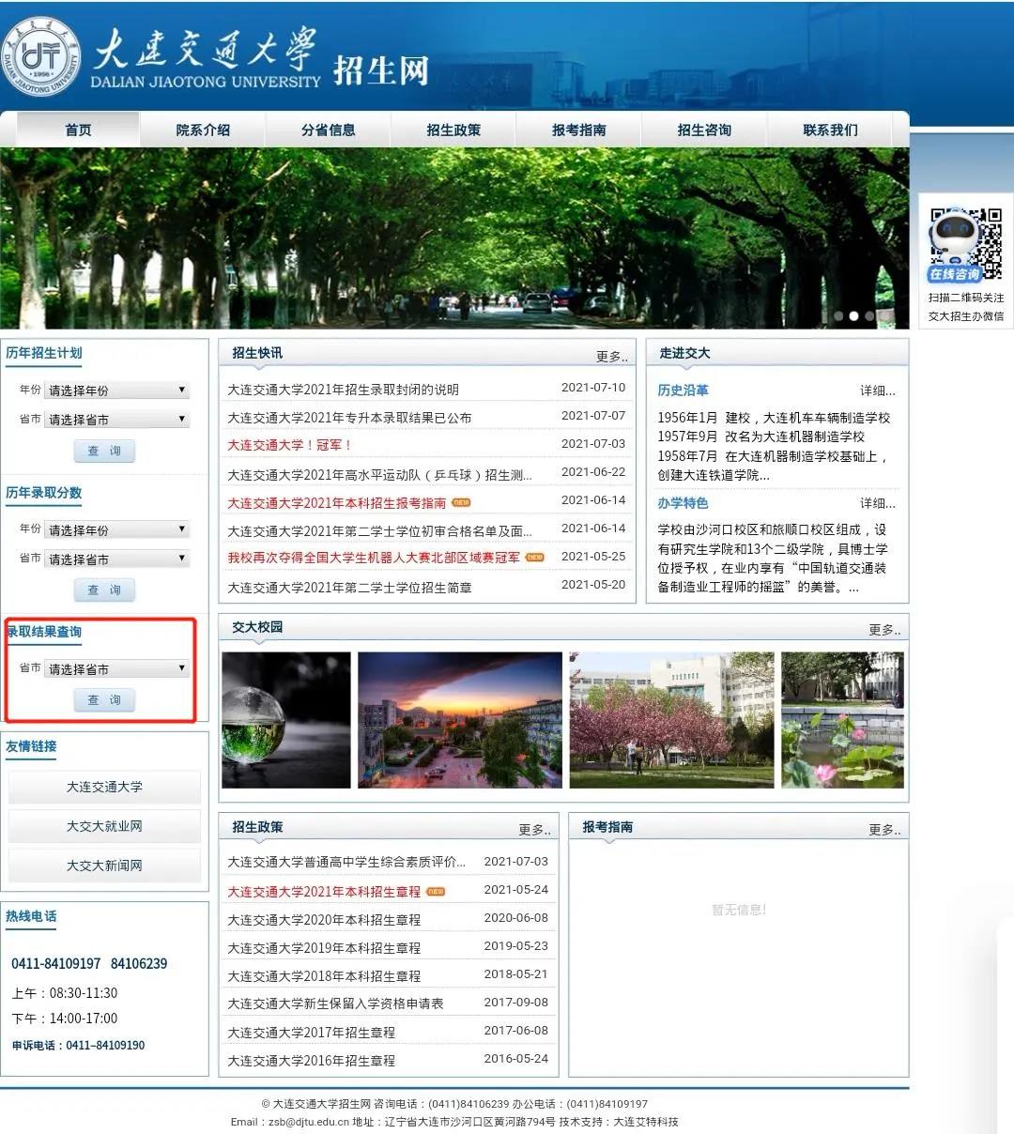Open 2021年本科招生章程 policy
1014x1134 pixels.
pos(324,892)
